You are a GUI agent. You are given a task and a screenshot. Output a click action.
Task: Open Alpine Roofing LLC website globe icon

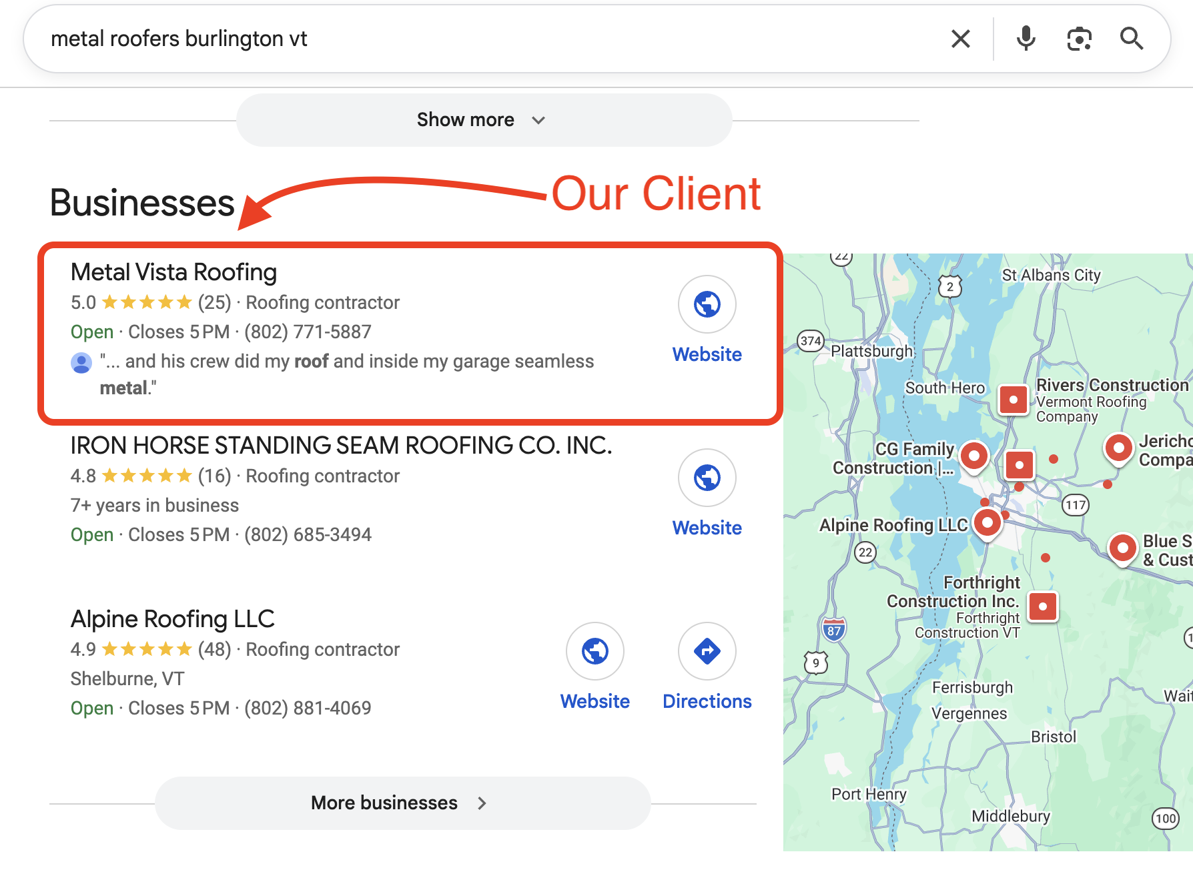(x=595, y=651)
